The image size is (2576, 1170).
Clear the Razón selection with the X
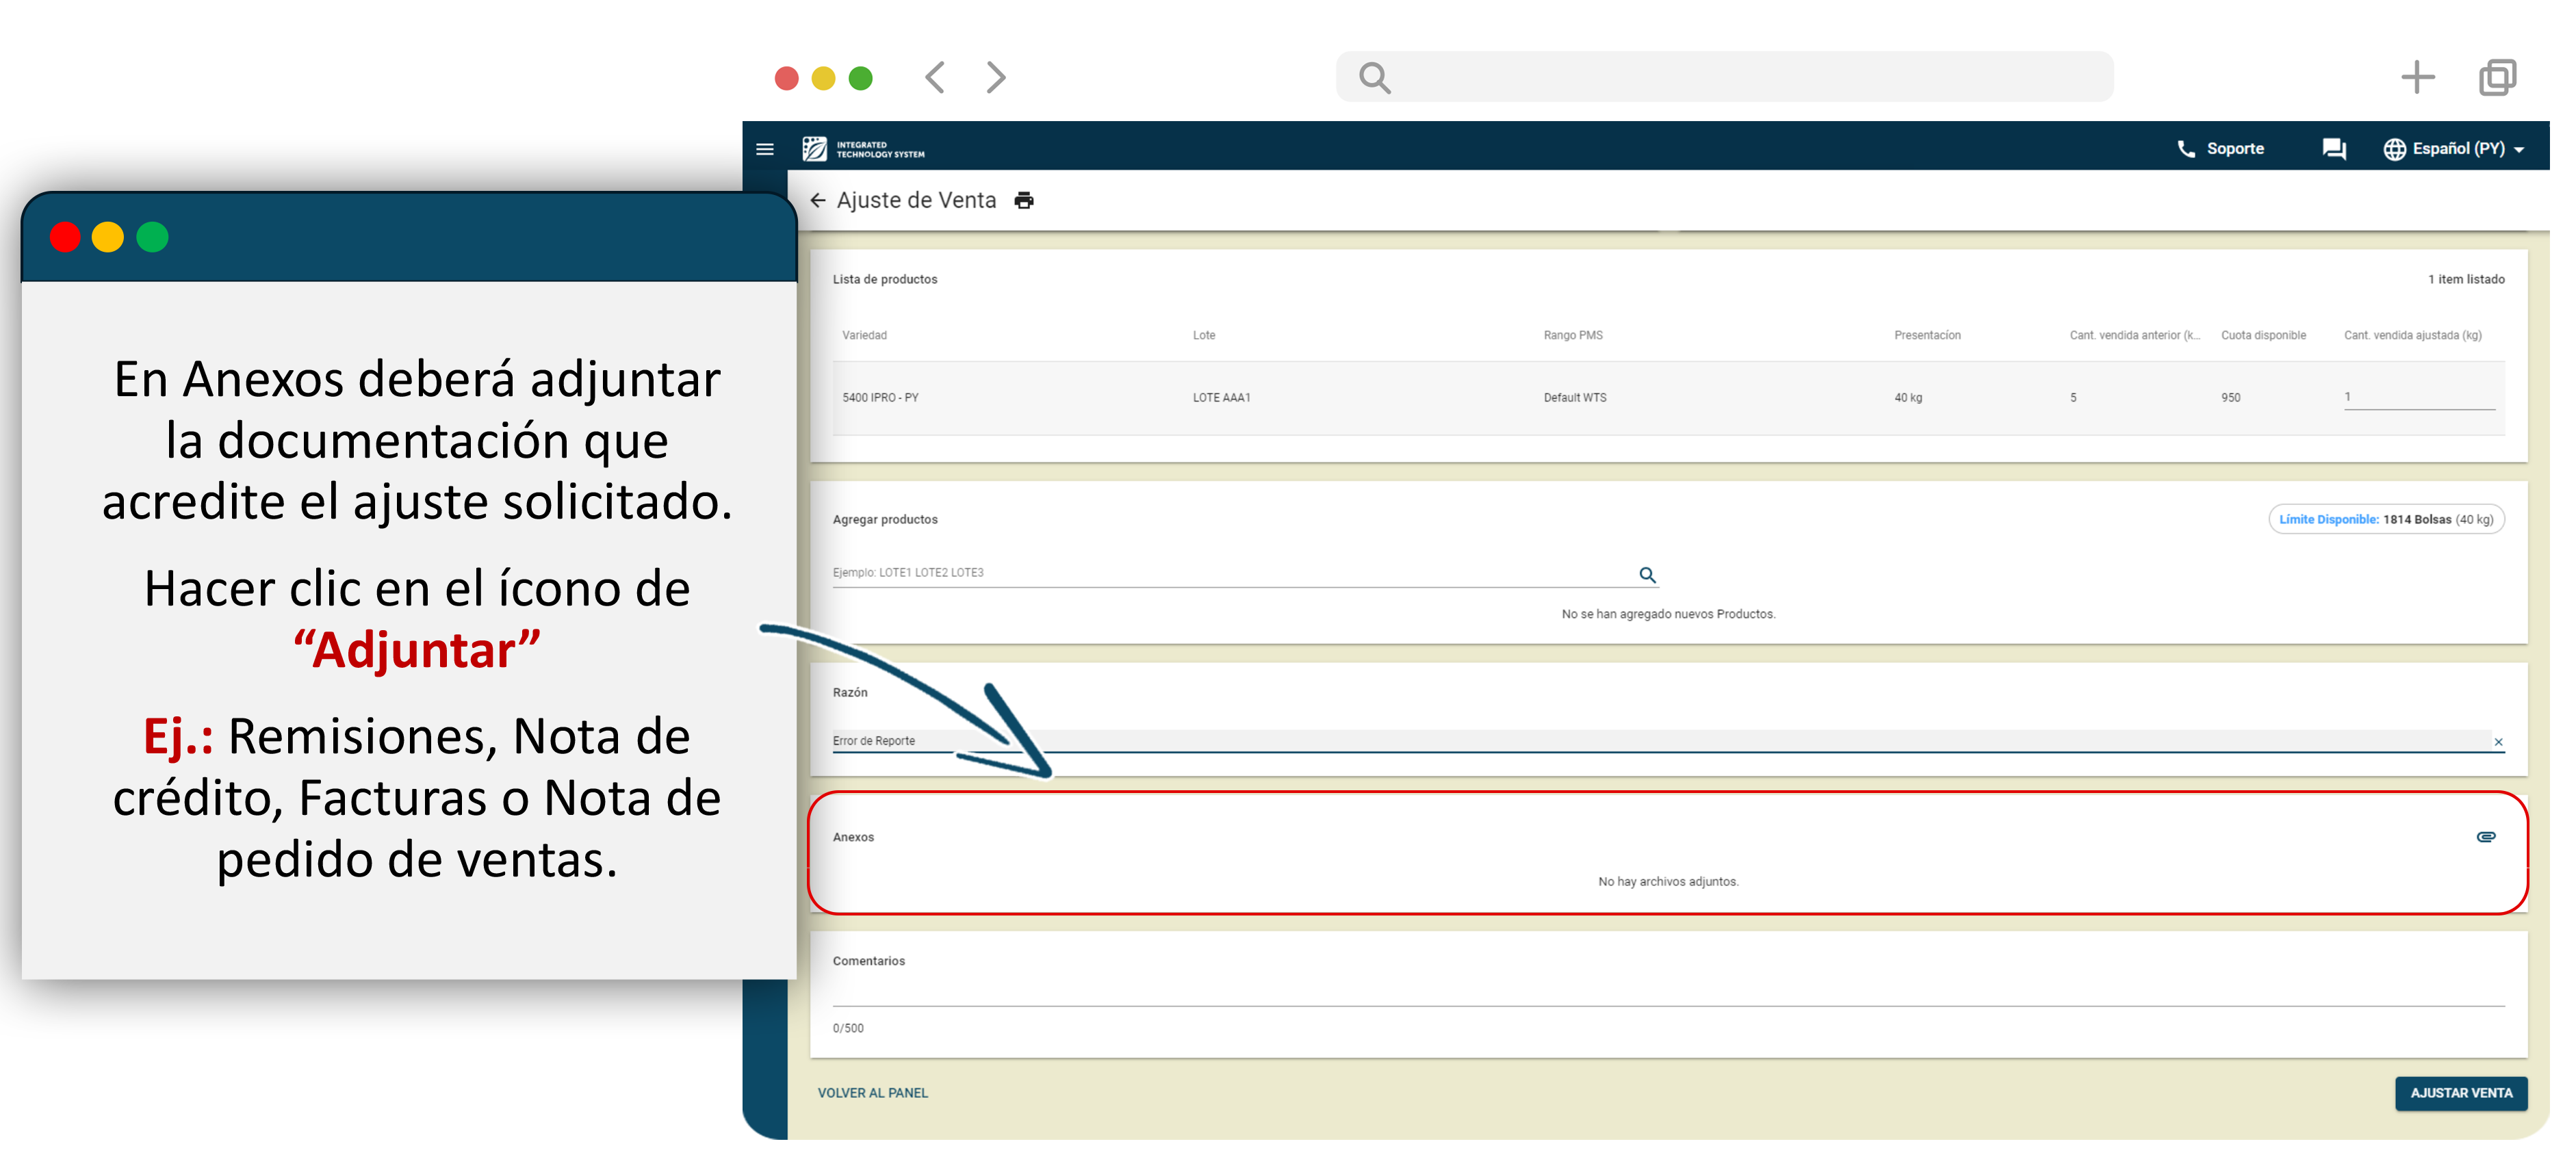click(2497, 742)
